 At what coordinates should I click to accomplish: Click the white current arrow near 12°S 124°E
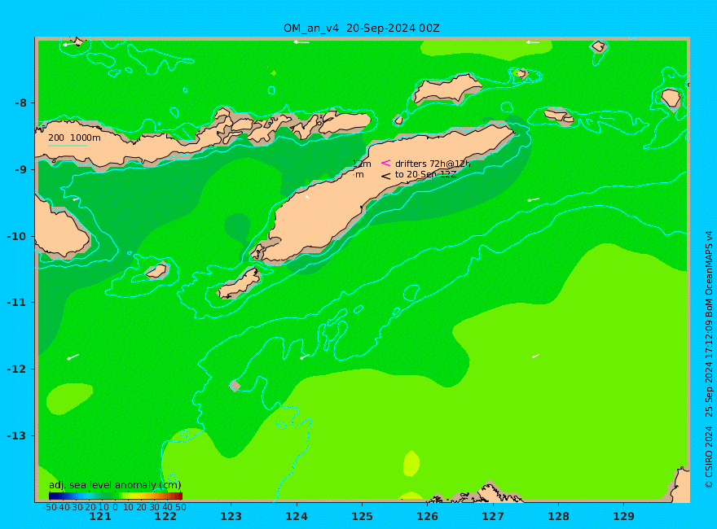(x=304, y=356)
